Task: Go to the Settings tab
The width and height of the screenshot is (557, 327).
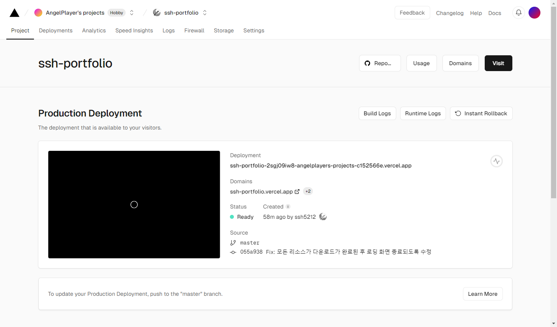Action: (x=254, y=30)
